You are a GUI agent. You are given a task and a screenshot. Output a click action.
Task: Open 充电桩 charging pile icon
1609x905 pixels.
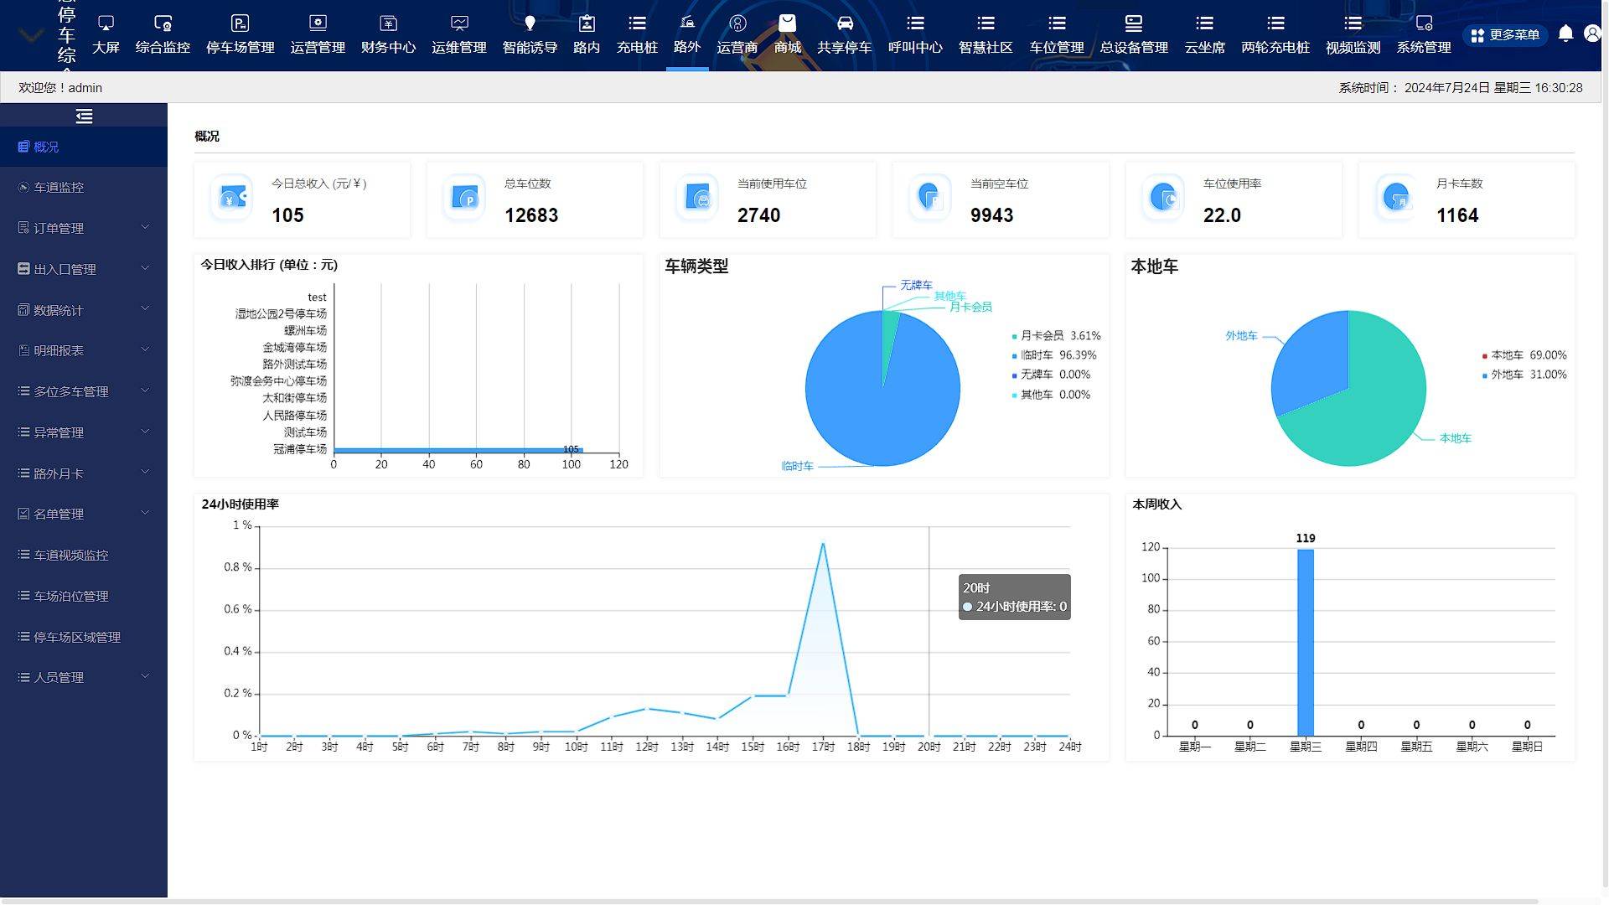click(x=637, y=23)
